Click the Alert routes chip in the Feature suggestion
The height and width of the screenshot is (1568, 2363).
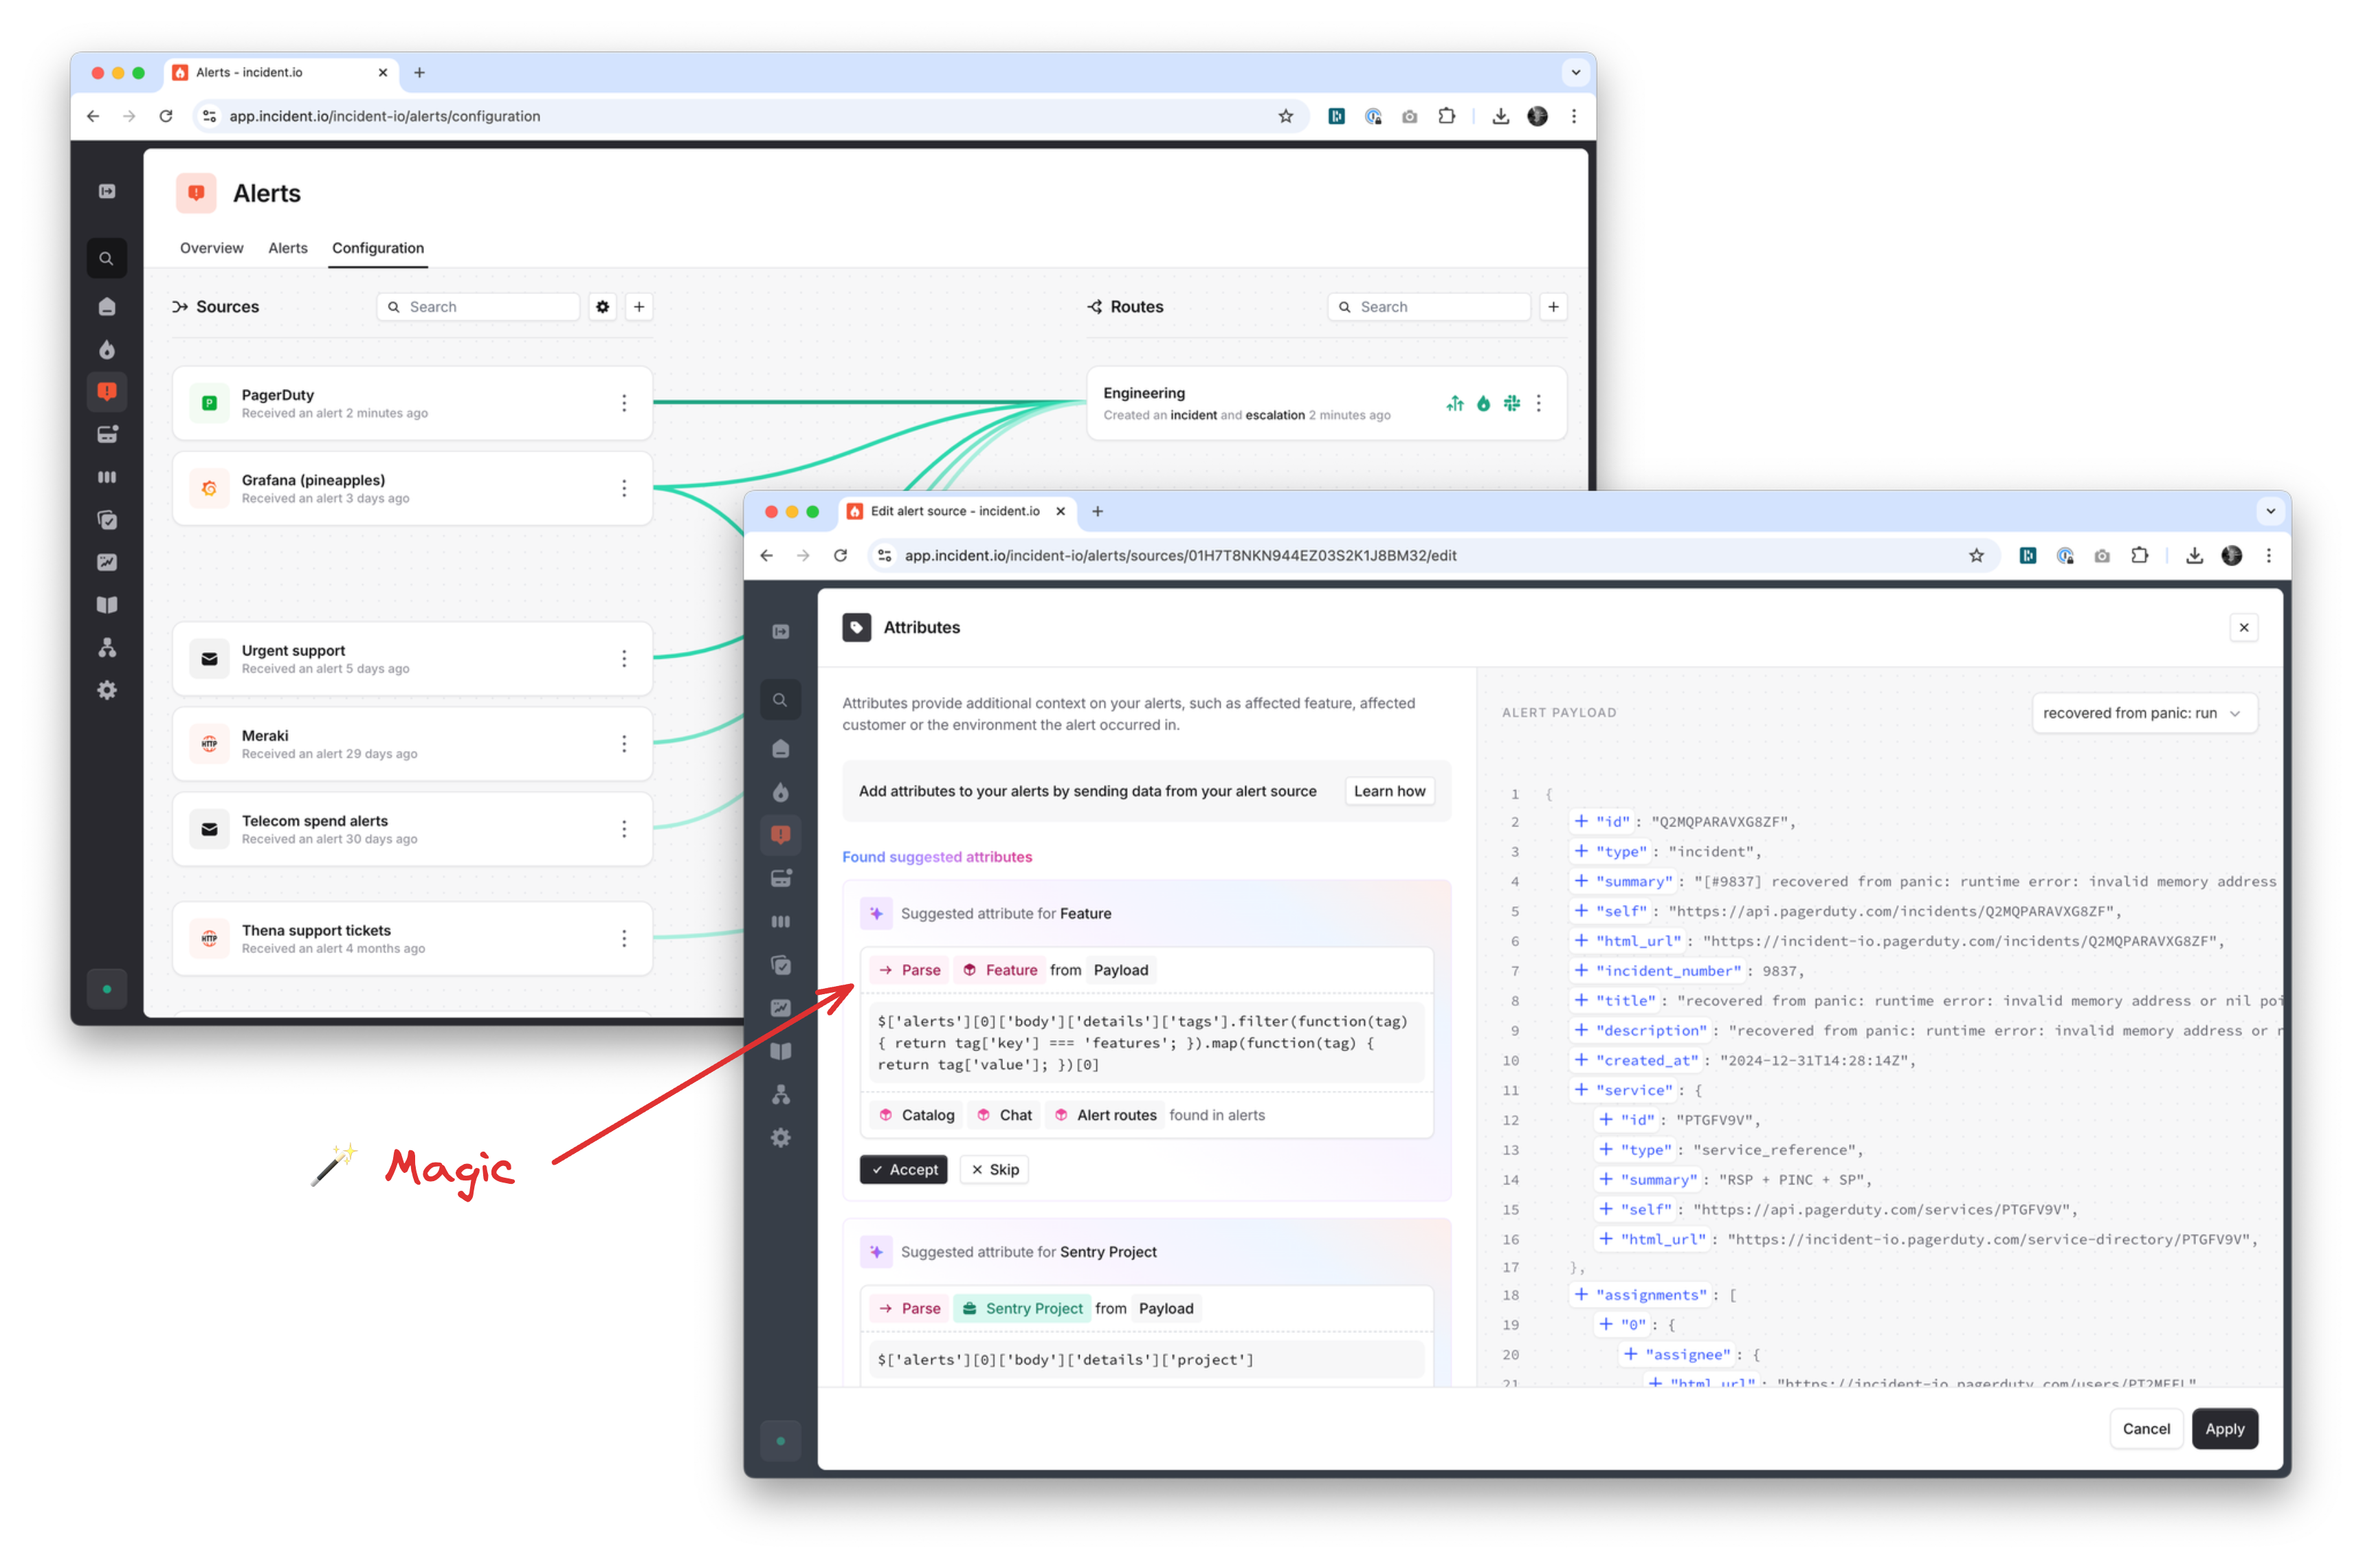tap(1105, 1115)
